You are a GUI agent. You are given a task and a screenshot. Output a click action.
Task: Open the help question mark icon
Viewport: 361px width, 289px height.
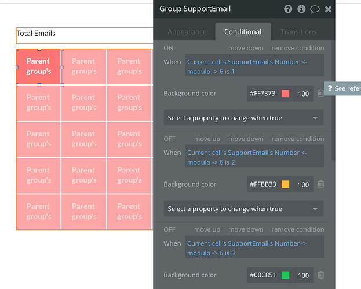point(288,9)
